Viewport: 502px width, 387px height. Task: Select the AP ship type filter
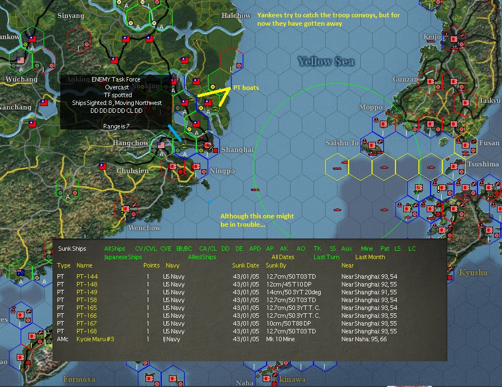point(270,249)
